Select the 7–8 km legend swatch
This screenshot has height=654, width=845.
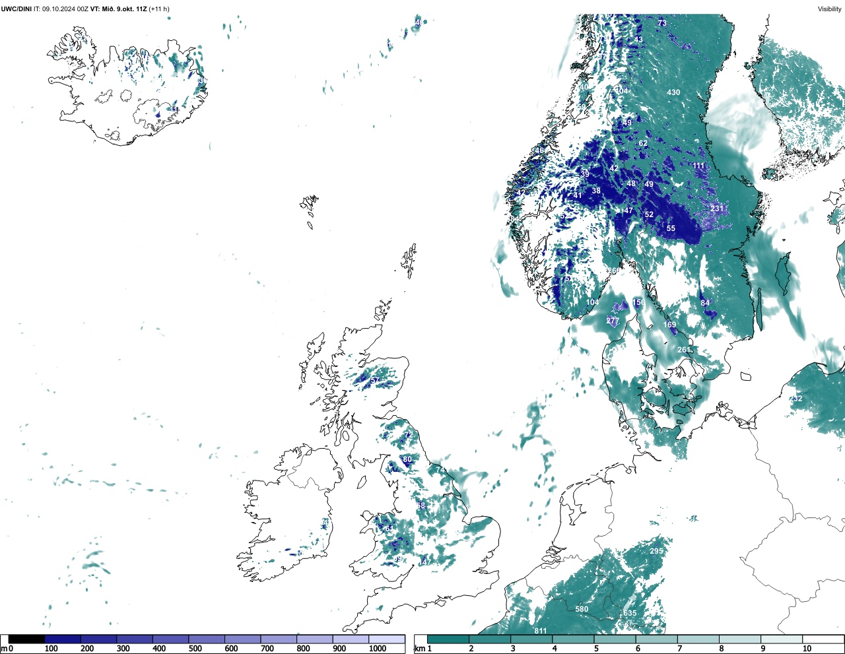tap(698, 639)
